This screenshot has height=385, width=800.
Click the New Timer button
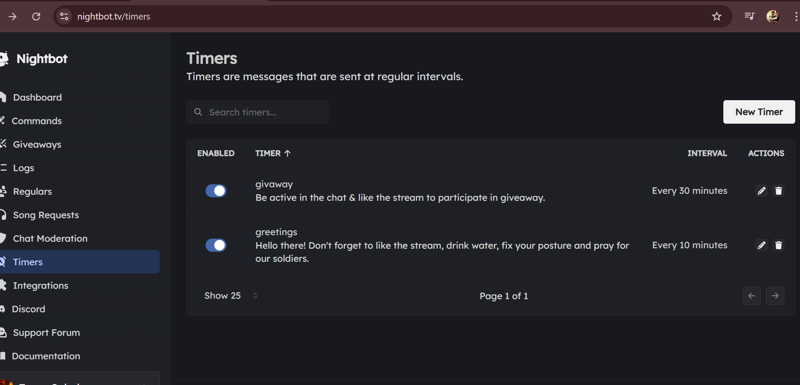(759, 112)
